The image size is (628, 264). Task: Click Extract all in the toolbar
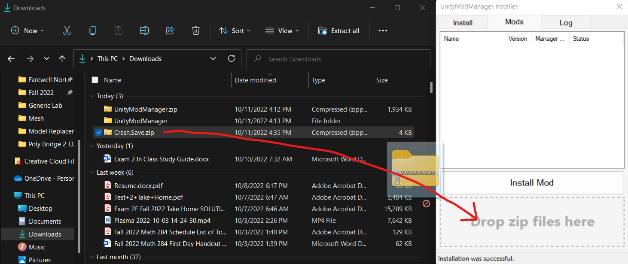tap(339, 30)
